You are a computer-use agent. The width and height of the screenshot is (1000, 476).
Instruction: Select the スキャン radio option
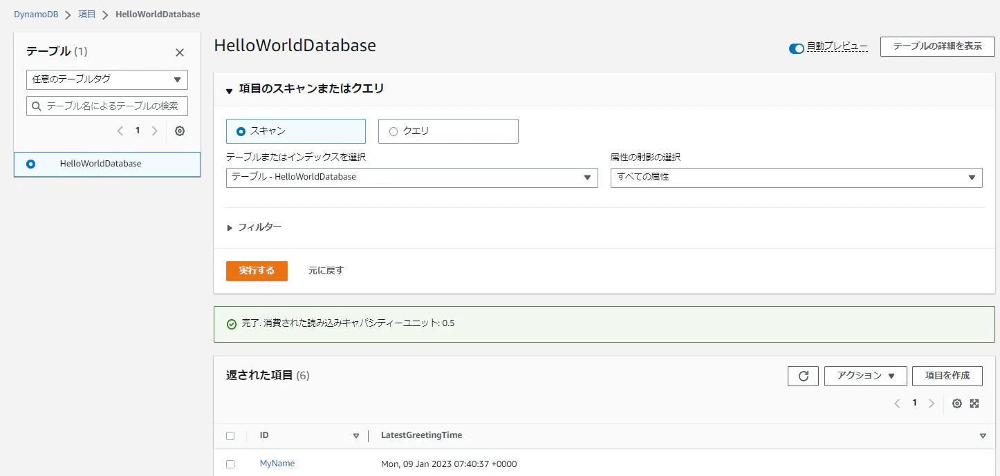(x=241, y=131)
